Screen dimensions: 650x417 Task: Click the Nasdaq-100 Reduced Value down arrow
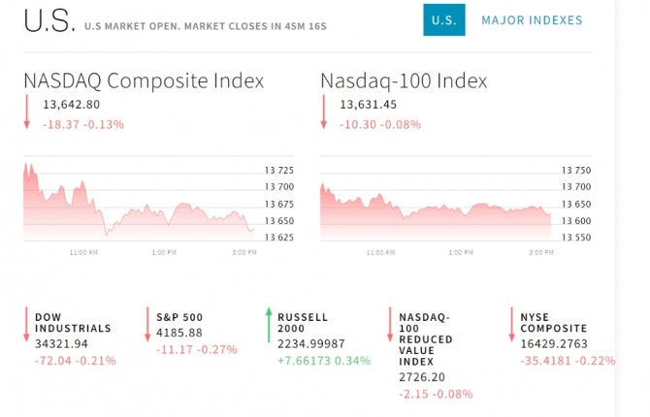click(391, 325)
